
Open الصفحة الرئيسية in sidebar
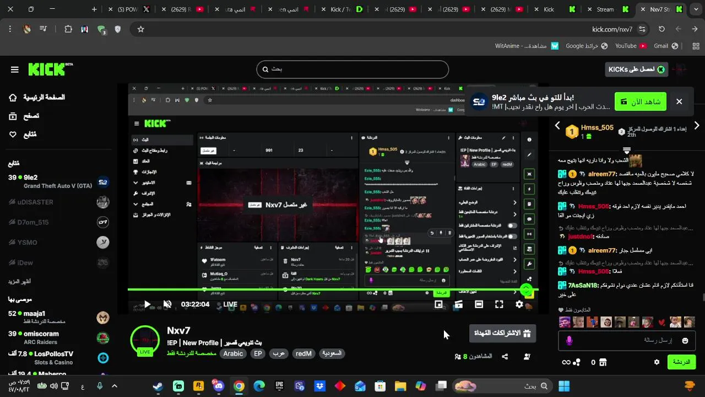[37, 98]
